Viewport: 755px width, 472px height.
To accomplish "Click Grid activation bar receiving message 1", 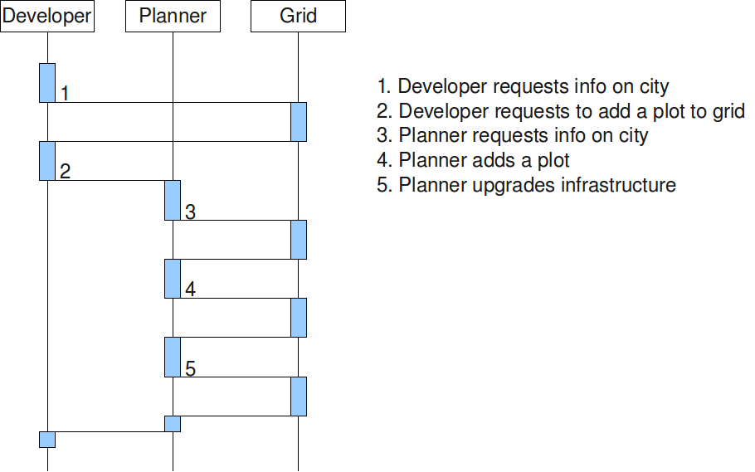I will pyautogui.click(x=299, y=122).
